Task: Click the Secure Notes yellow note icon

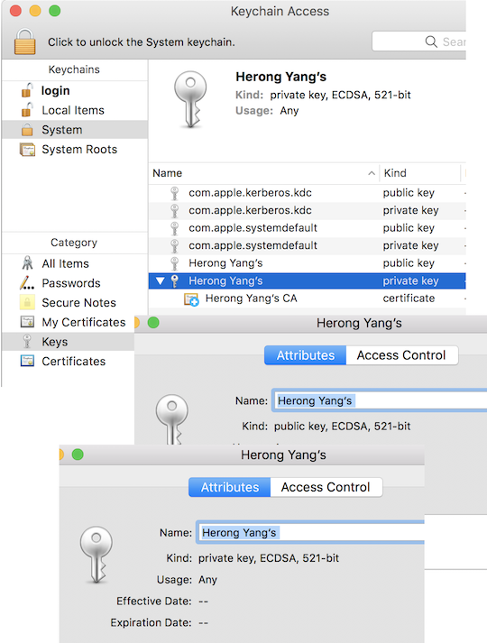Action: coord(27,303)
